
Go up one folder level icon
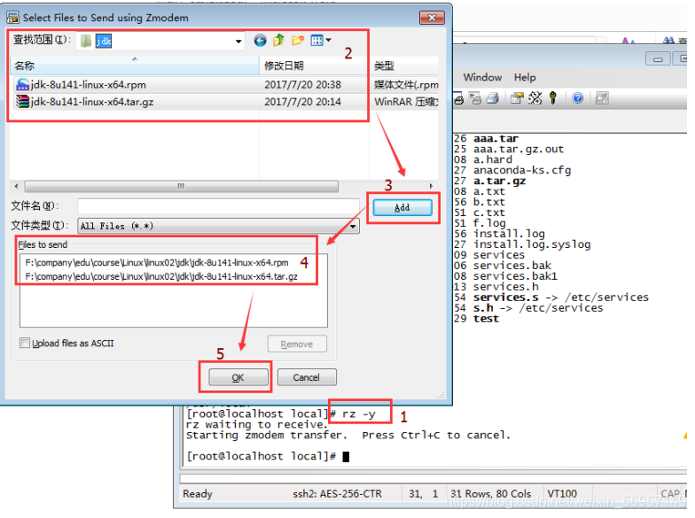pyautogui.click(x=278, y=41)
